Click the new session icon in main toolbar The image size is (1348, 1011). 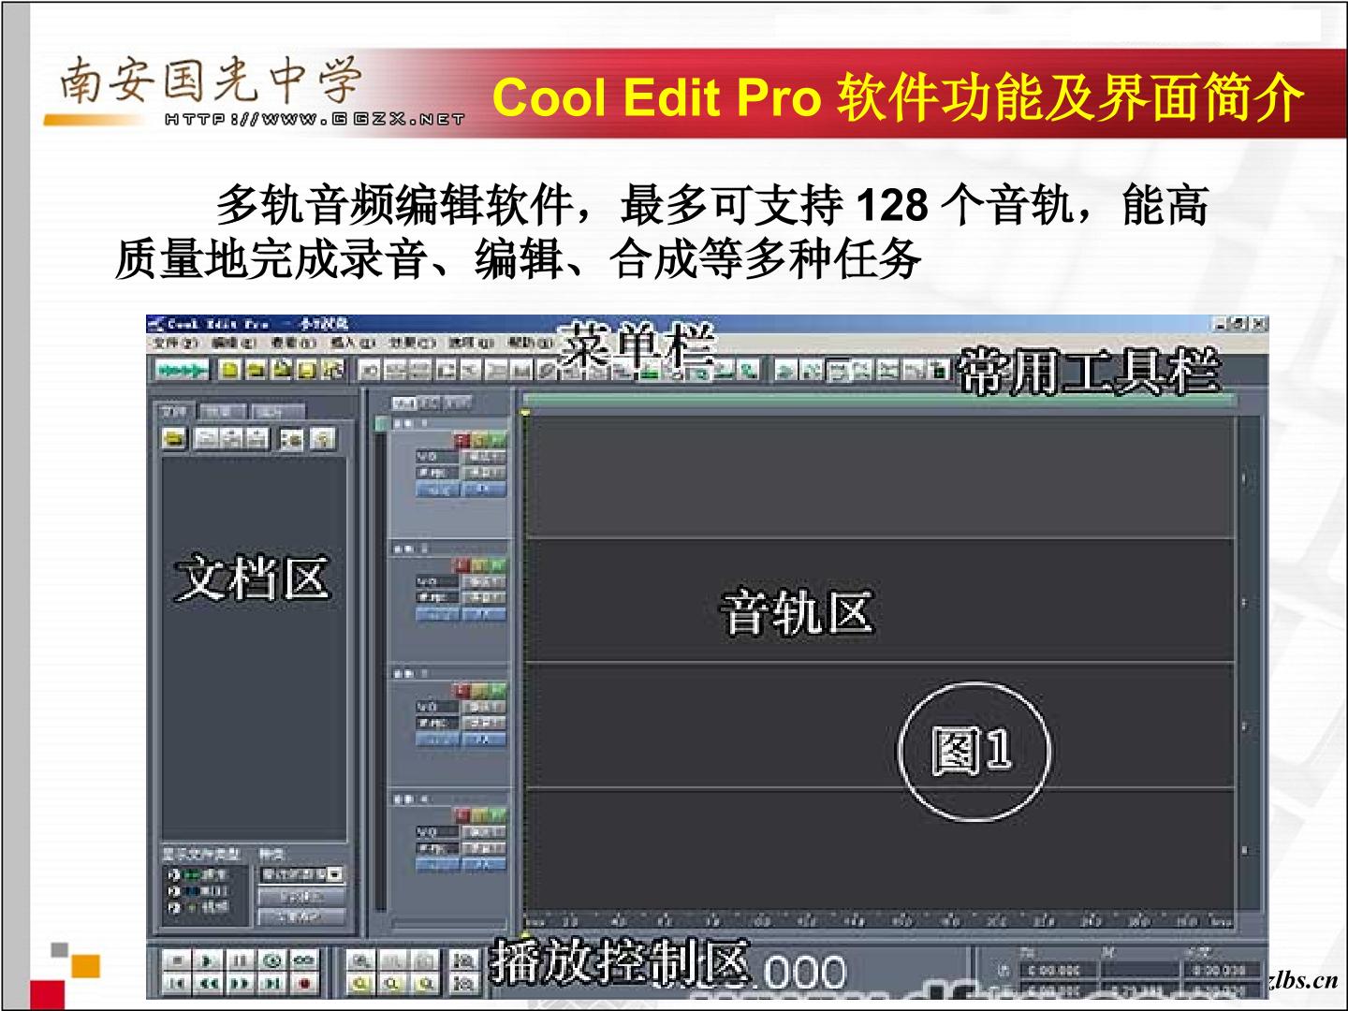tap(229, 371)
